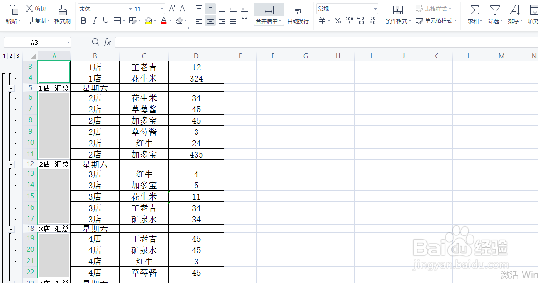Viewport: 538px width, 283px height.
Task: Apply the currency ¥ number format
Action: coord(322,20)
